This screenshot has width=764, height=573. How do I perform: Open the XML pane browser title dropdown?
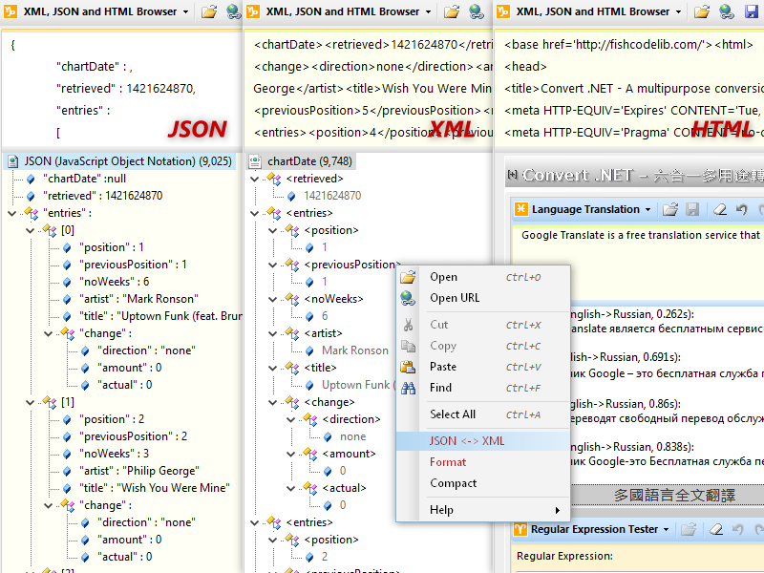tap(428, 11)
